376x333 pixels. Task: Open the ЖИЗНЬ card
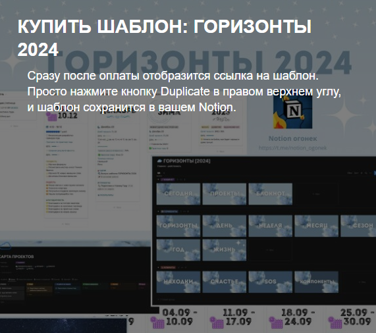point(224,250)
